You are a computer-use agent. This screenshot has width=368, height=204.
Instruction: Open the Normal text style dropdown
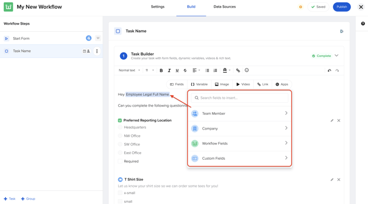point(129,71)
